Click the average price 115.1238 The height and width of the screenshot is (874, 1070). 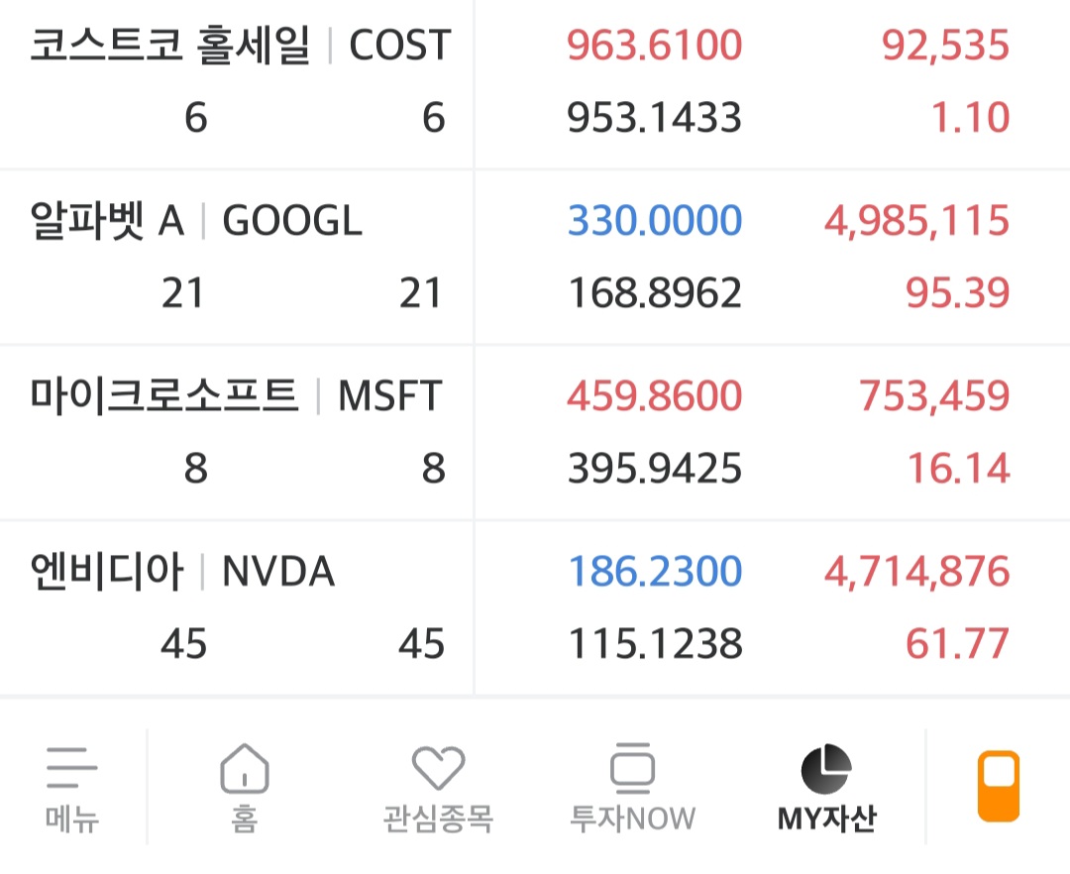655,644
